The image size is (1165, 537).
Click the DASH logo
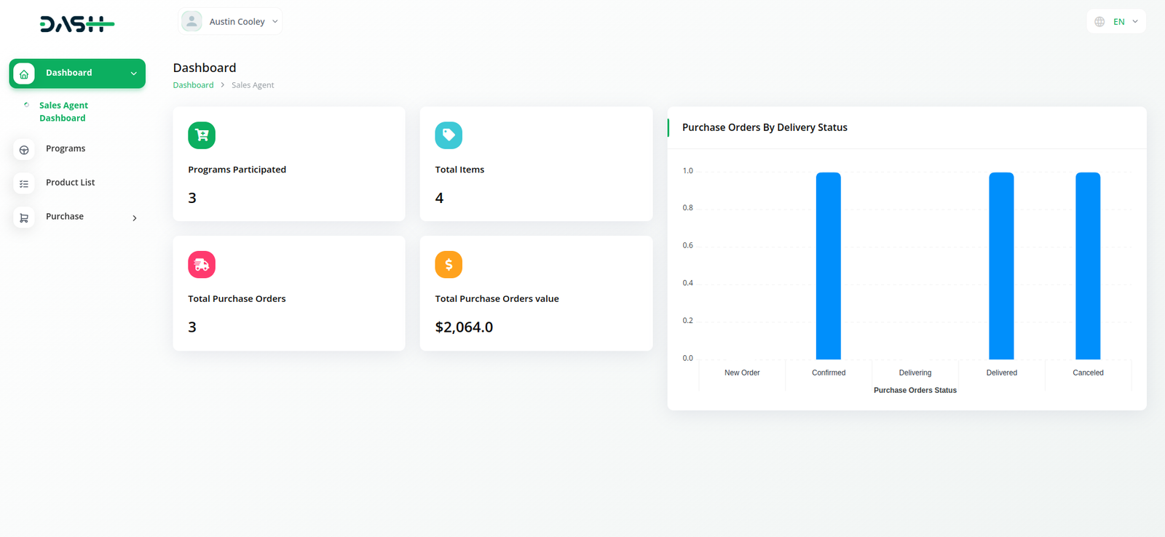tap(77, 24)
